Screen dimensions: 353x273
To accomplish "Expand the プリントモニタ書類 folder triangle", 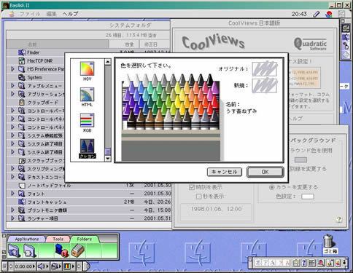I will [12, 210].
